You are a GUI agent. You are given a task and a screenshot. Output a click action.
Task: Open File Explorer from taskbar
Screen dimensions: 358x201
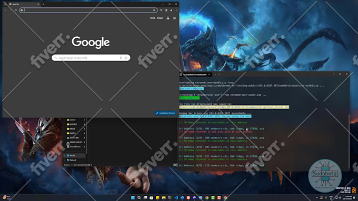[x=164, y=197]
